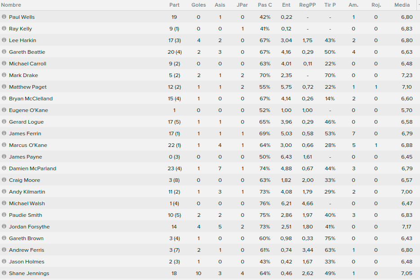420x280 pixels.
Task: Open Gareth Beattie player profile
Action: [x=27, y=52]
